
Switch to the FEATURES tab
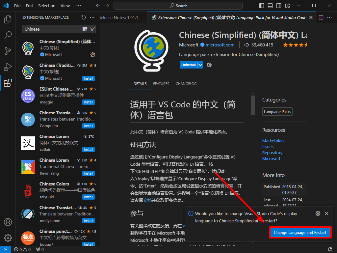pos(161,84)
